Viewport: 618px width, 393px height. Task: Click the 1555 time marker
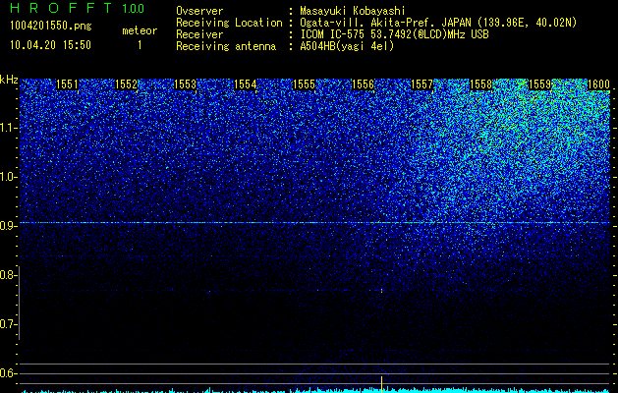pos(304,84)
